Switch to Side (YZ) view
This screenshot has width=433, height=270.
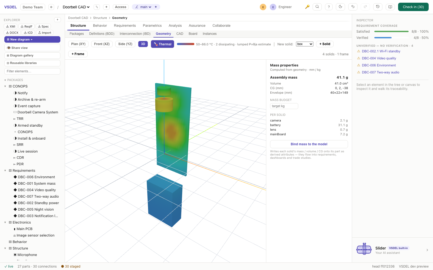point(125,44)
